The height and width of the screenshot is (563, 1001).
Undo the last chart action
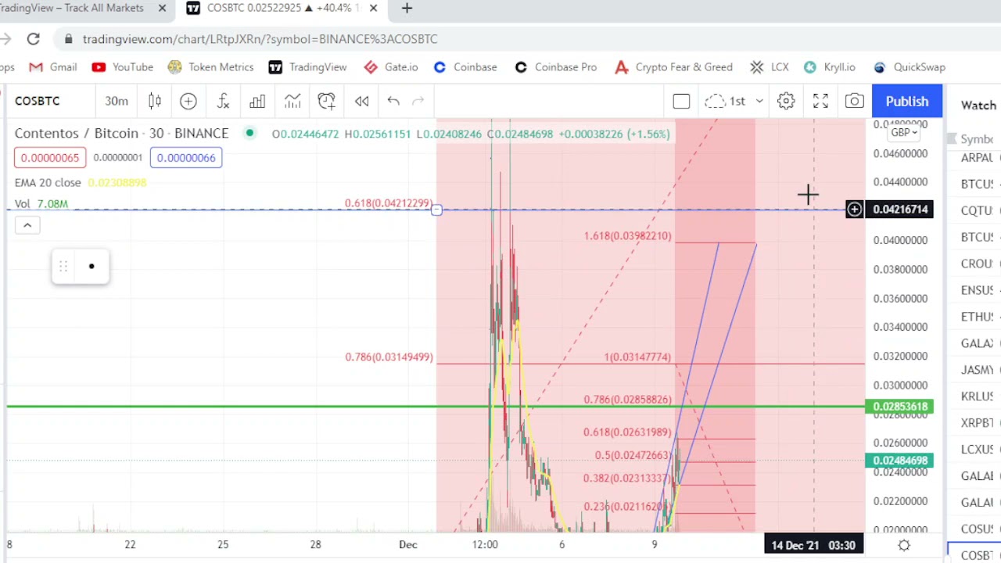coord(393,101)
